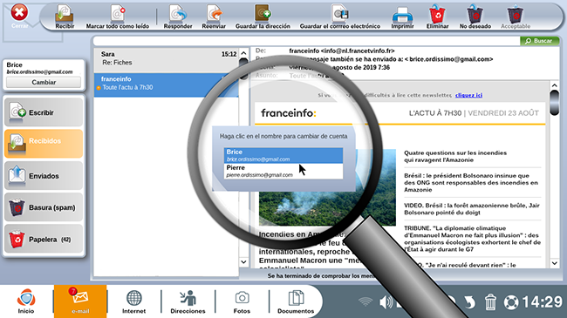This screenshot has width=567, height=318.
Task: Delete message using Eliminar bin icon
Action: (x=437, y=15)
